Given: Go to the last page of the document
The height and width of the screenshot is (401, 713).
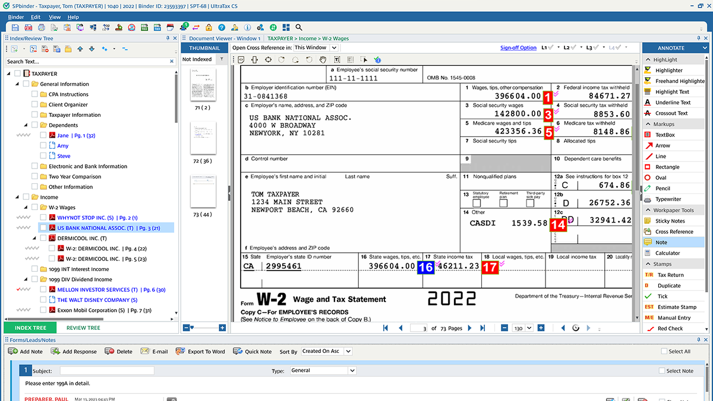Looking at the screenshot, I should (x=482, y=328).
